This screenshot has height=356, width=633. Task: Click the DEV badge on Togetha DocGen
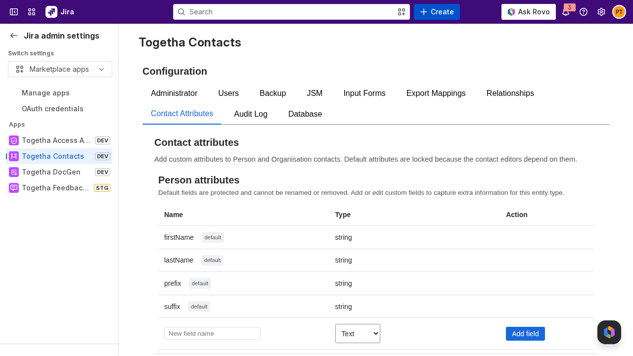click(x=102, y=172)
